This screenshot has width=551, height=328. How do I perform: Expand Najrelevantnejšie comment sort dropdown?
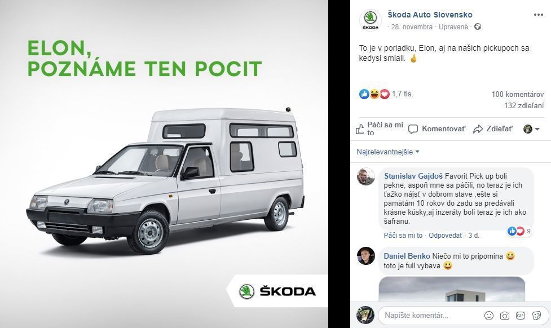pos(388,152)
